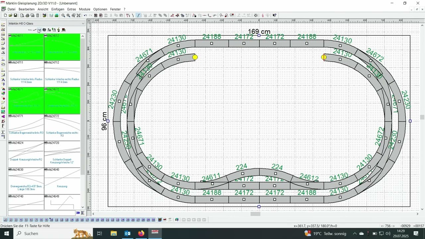Open the Module menu
Image resolution: width=425 pixels, height=239 pixels.
coord(85,9)
